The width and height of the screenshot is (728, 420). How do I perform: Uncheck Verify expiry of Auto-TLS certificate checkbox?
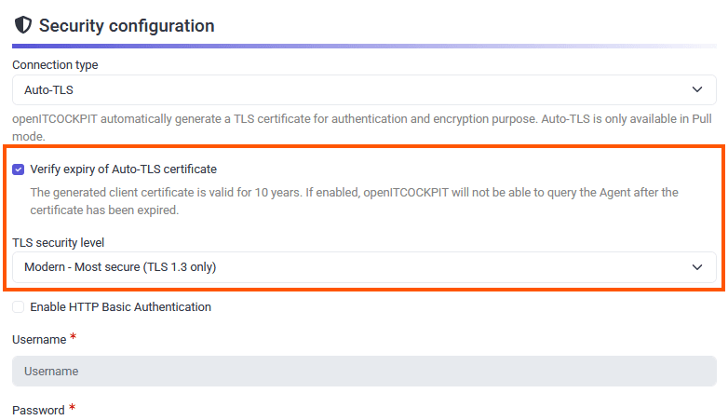pos(19,169)
